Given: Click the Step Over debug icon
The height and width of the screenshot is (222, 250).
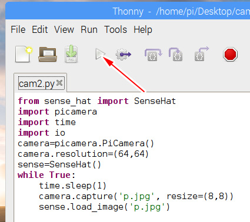Looking at the screenshot, I should coord(153,55).
